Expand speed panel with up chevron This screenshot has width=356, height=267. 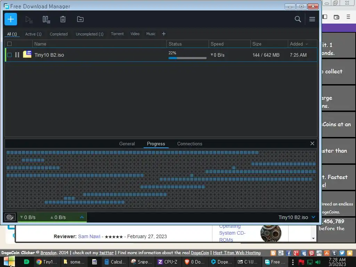(x=82, y=217)
